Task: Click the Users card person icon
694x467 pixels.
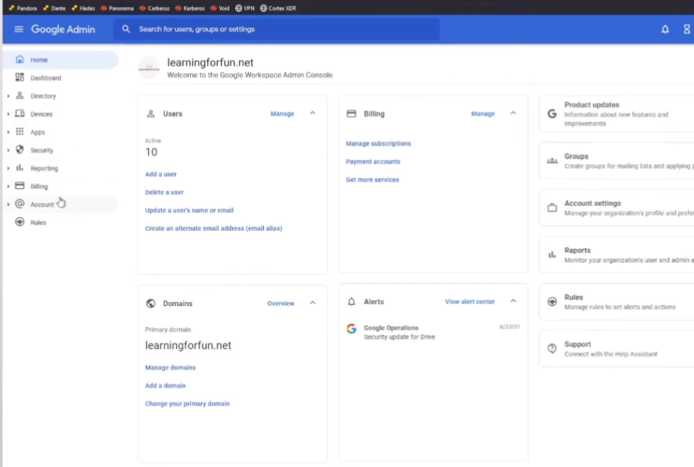Action: (x=151, y=113)
